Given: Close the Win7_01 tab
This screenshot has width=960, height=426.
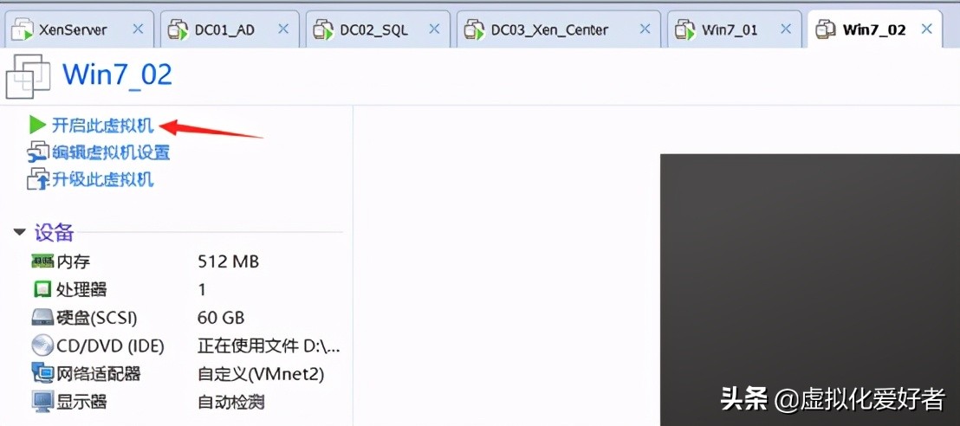Looking at the screenshot, I should point(786,29).
